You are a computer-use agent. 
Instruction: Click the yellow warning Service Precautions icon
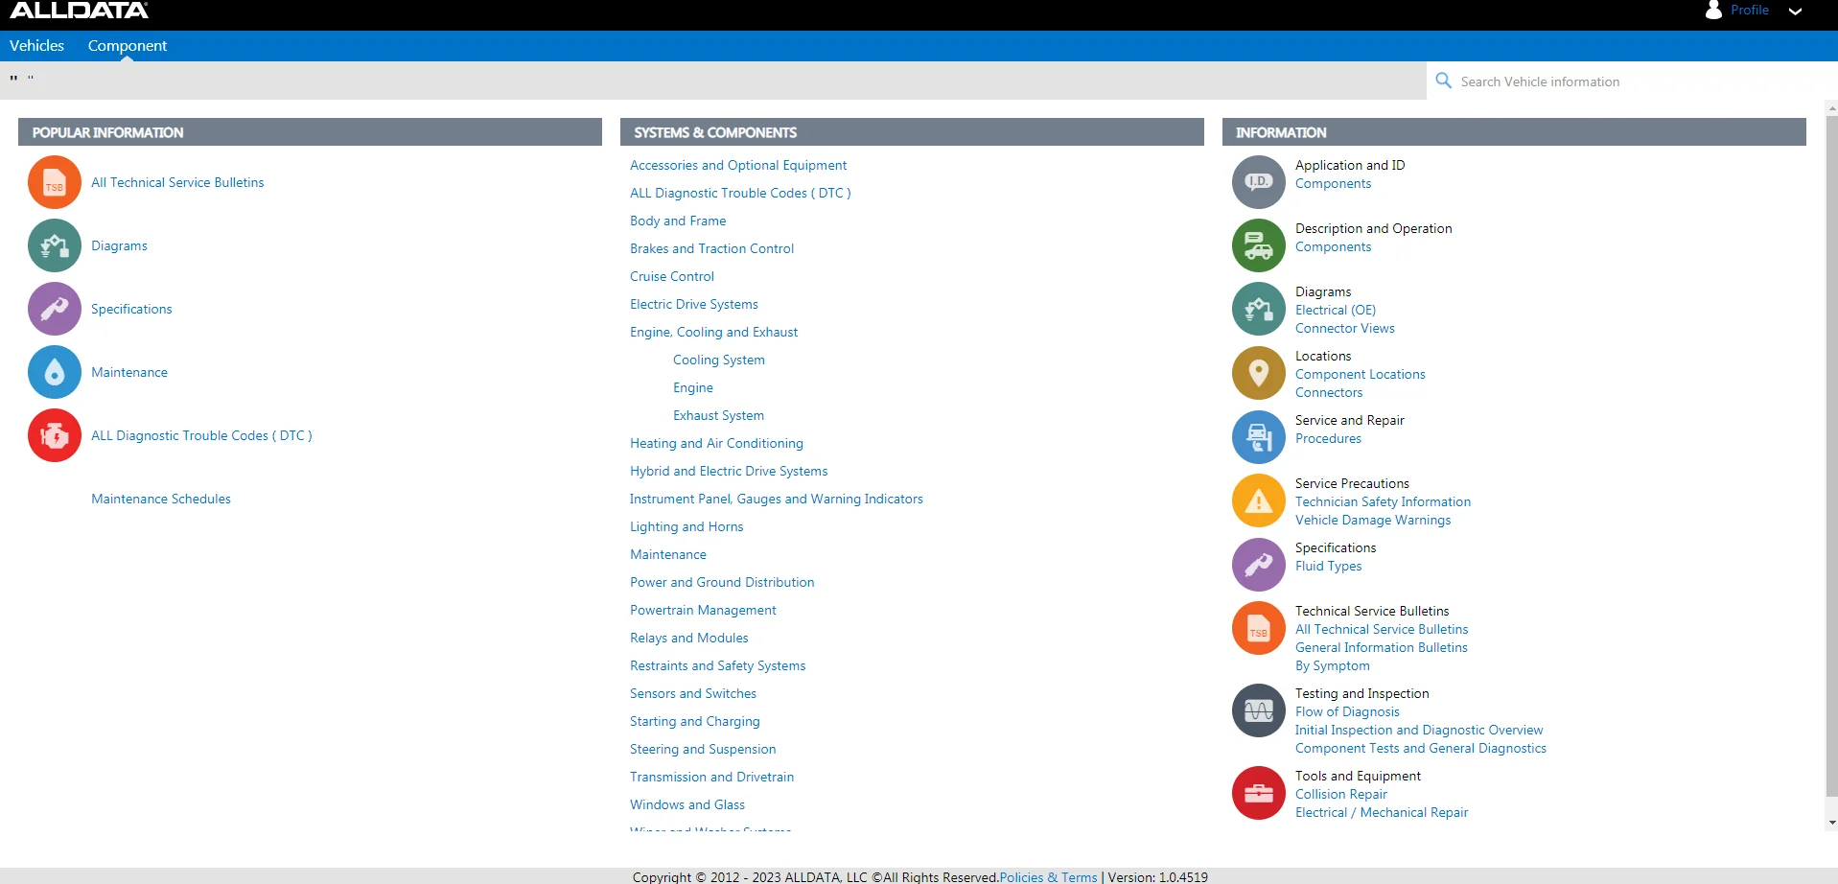[1259, 500]
